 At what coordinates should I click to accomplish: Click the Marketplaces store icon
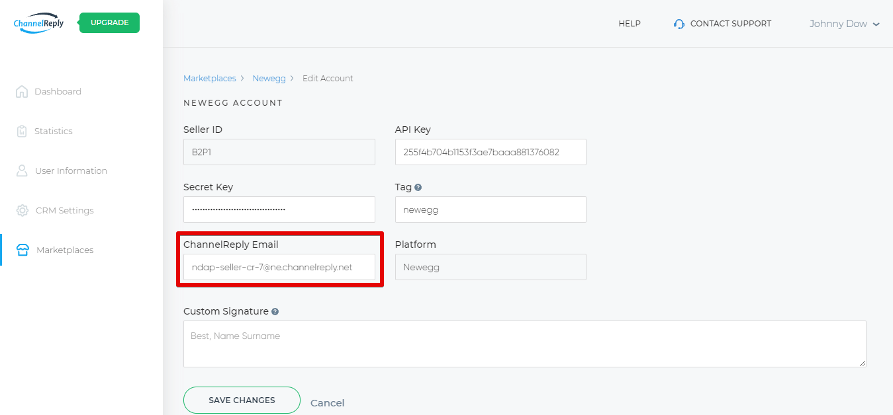(x=23, y=250)
